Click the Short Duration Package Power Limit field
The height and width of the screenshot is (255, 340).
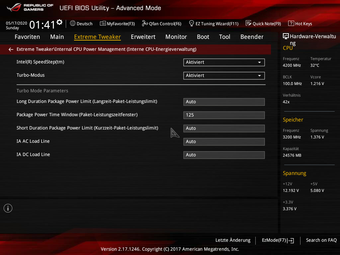(x=224, y=128)
